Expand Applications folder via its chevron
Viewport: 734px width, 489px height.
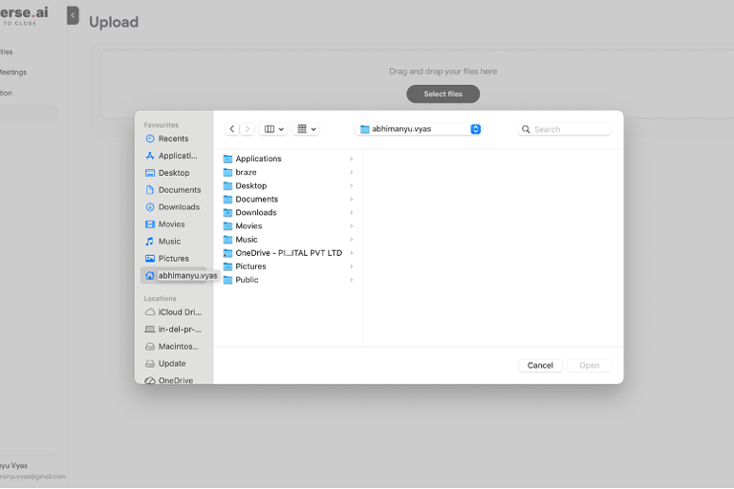tap(352, 159)
